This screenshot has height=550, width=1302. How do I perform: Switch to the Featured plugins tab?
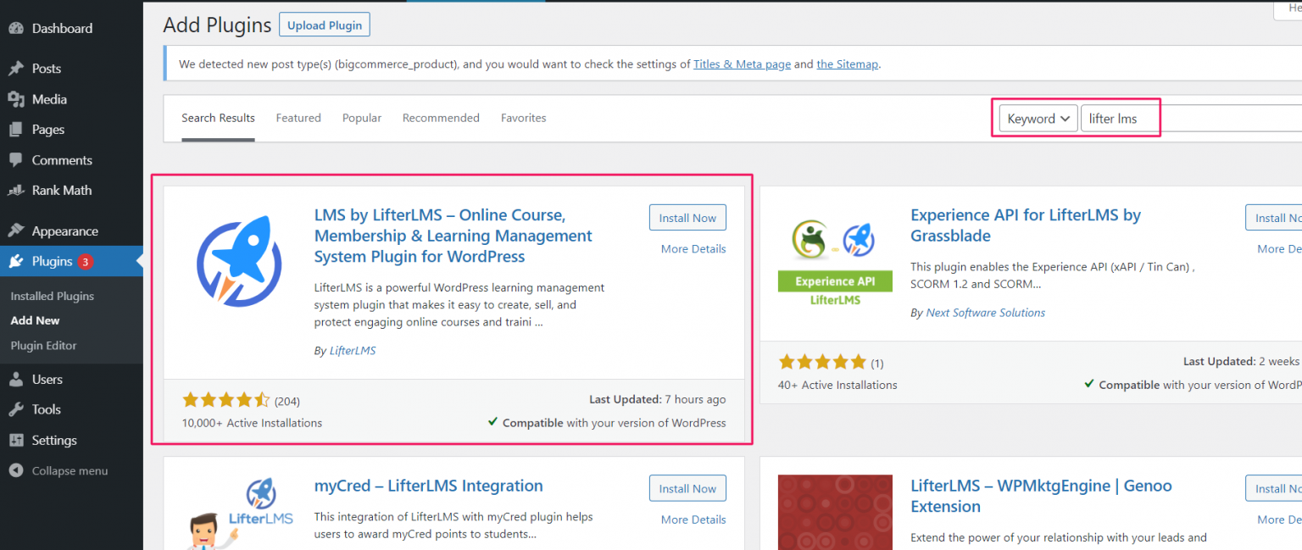pyautogui.click(x=298, y=118)
